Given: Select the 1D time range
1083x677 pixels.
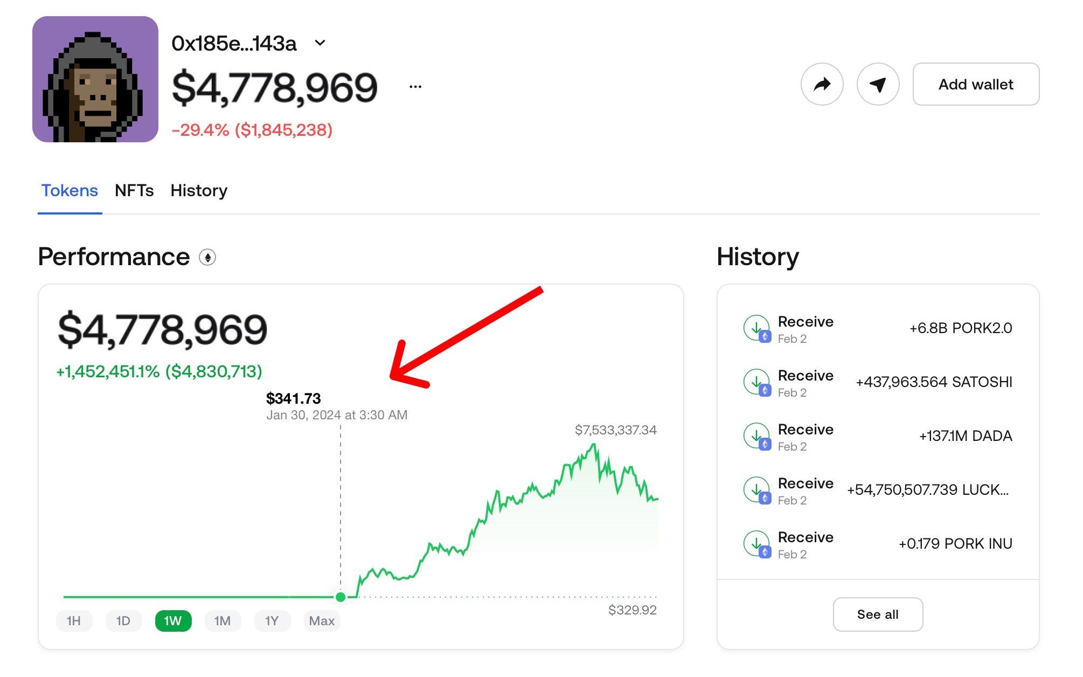Looking at the screenshot, I should (x=123, y=621).
